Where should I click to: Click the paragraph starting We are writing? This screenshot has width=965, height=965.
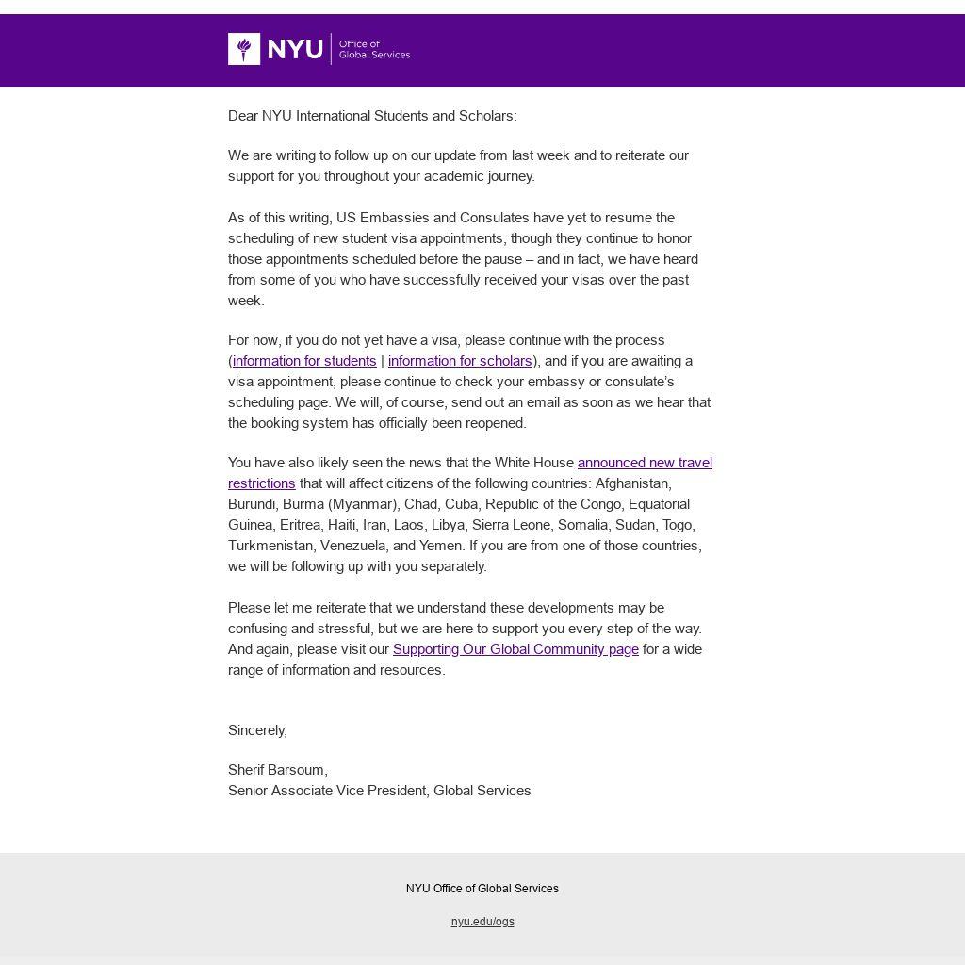458,166
